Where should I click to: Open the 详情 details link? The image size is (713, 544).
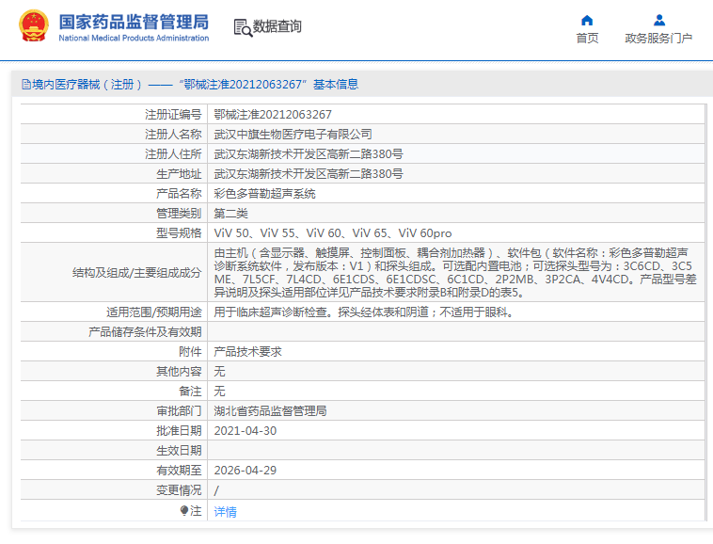tap(226, 512)
